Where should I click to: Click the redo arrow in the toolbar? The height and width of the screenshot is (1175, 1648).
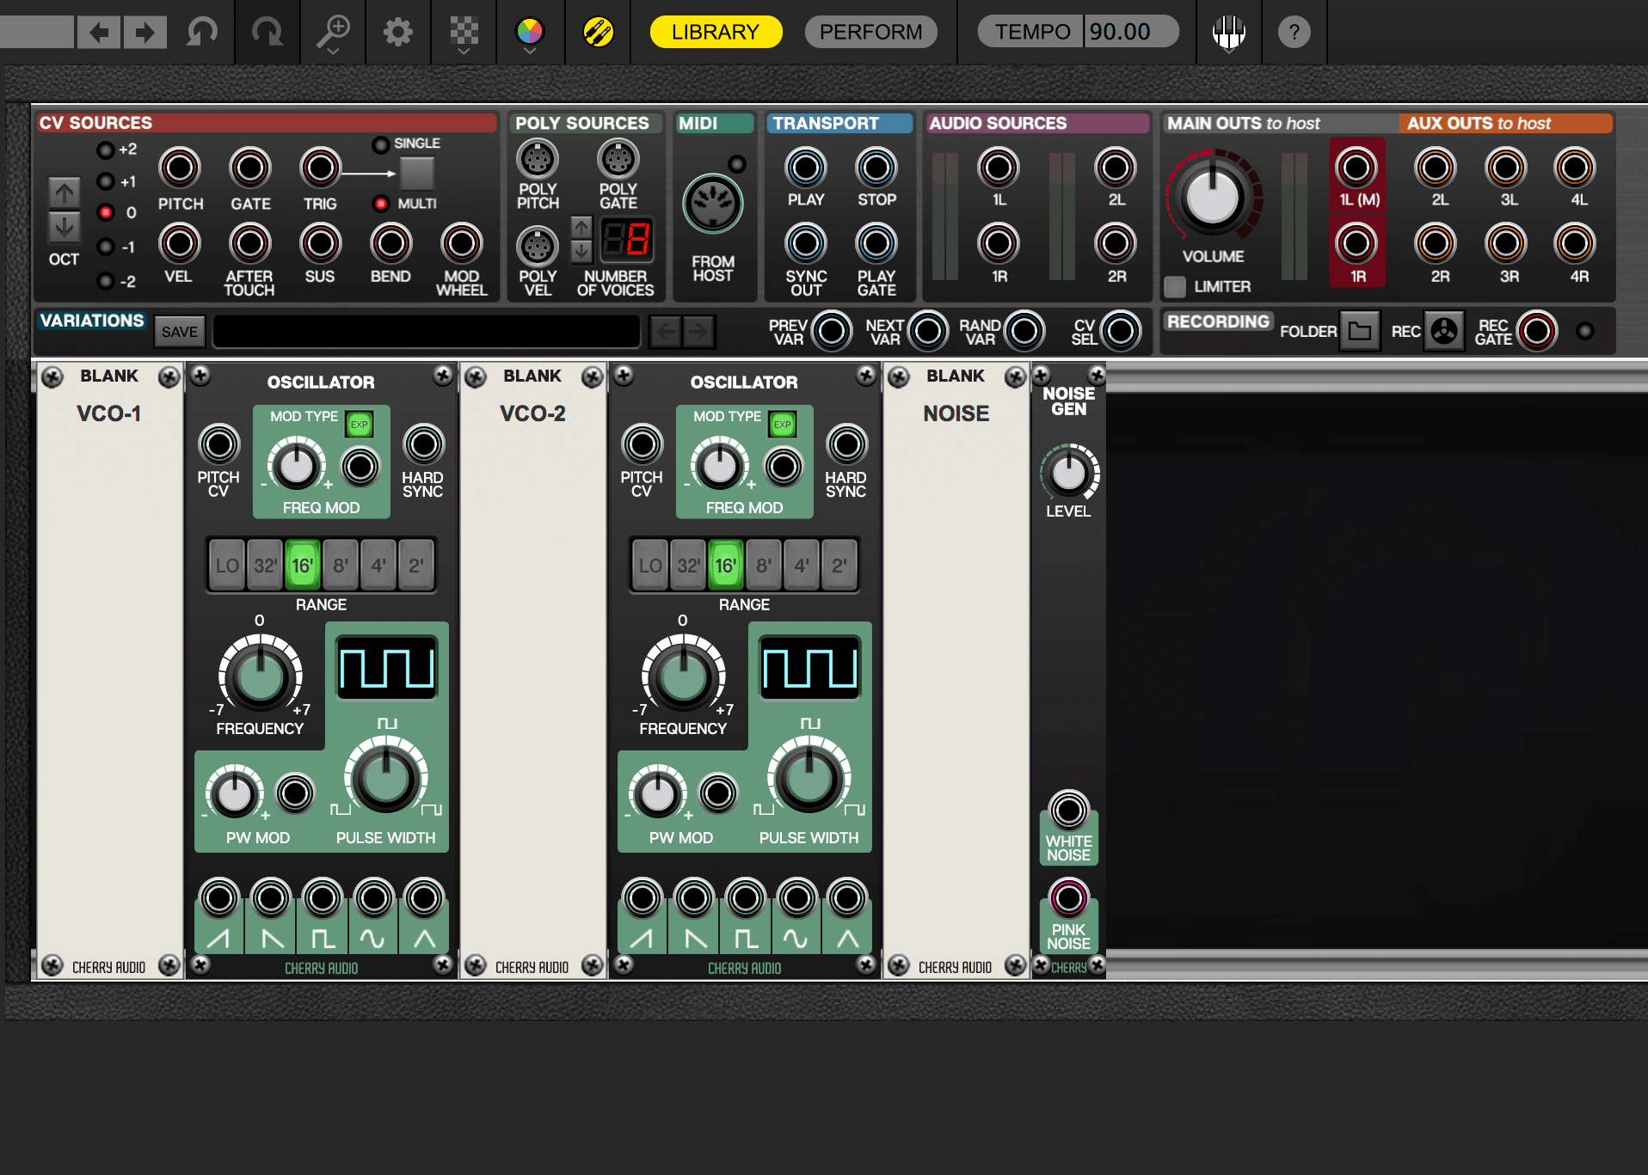click(x=267, y=32)
